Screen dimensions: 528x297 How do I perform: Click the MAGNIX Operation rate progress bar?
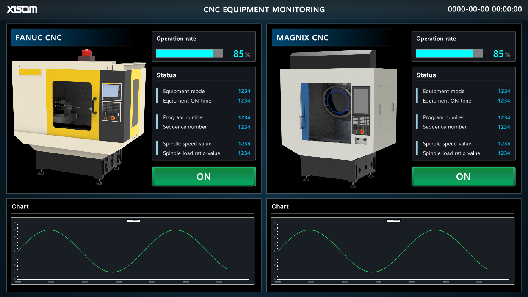(x=449, y=53)
